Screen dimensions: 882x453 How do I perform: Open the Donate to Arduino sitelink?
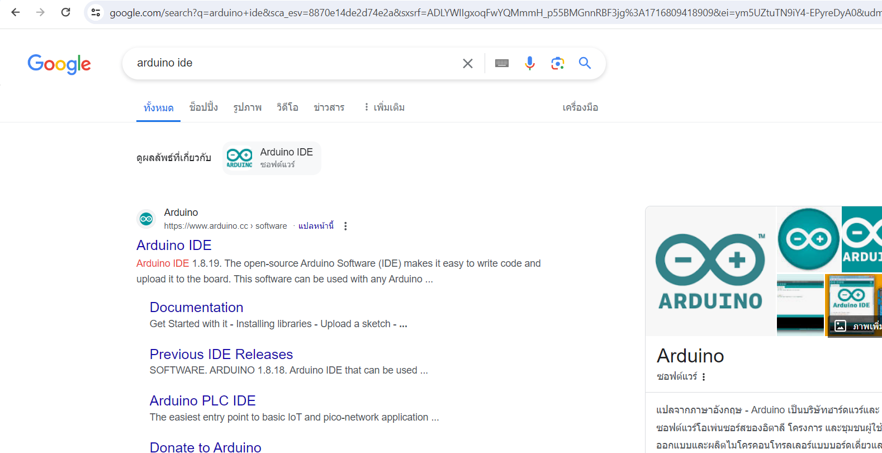pyautogui.click(x=205, y=447)
